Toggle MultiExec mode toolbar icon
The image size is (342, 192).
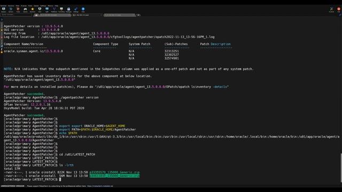pyautogui.click(x=54, y=10)
